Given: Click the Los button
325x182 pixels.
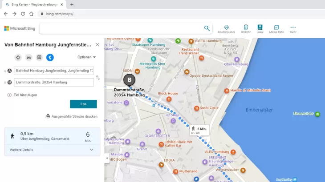Looking at the screenshot, I should point(83,104).
